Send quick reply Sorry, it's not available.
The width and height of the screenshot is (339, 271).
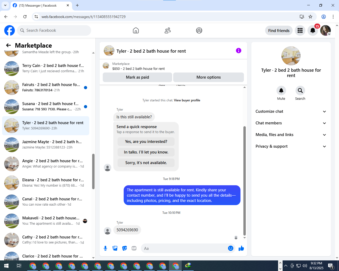point(146,163)
